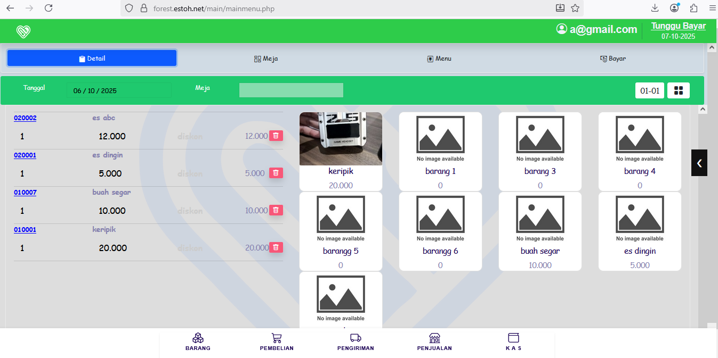Click the tracking protection shield icon
The width and height of the screenshot is (718, 358).
(x=128, y=9)
